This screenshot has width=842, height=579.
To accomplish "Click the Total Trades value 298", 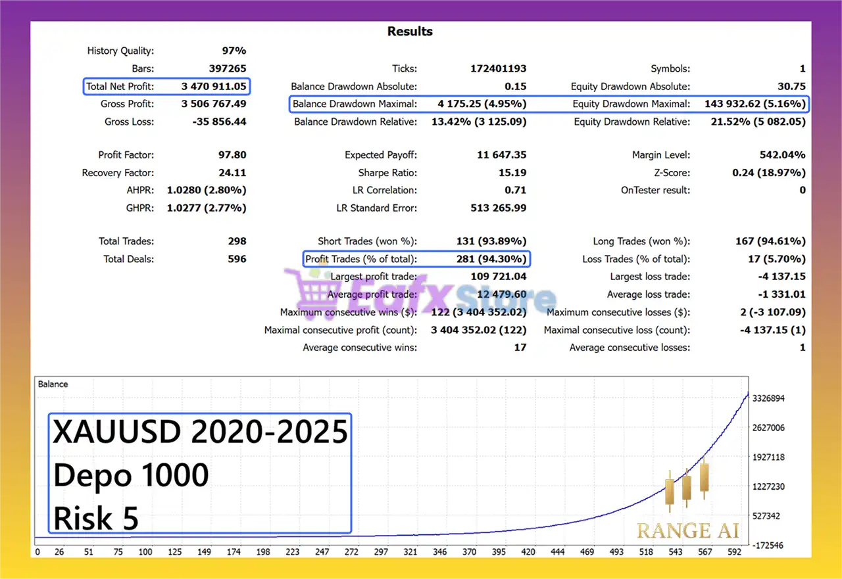I will point(237,241).
